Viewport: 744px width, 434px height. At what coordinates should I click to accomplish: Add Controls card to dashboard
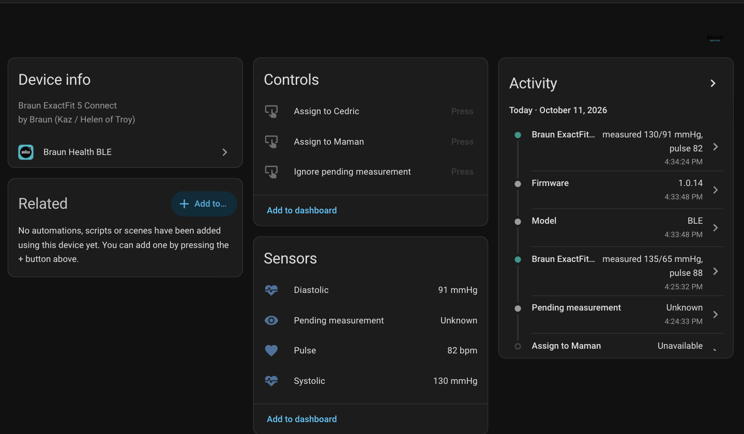click(302, 210)
